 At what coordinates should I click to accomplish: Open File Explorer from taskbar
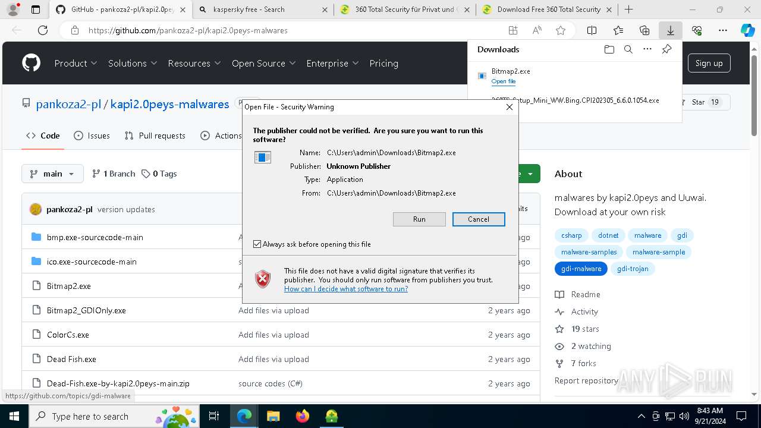click(273, 416)
